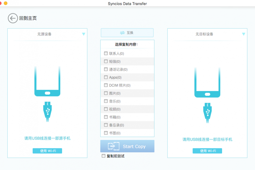
Task: Go back via 回到主页 label
Action: (28, 18)
